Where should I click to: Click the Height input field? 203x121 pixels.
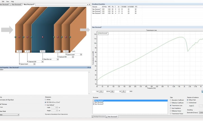pyautogui.click(x=55, y=111)
